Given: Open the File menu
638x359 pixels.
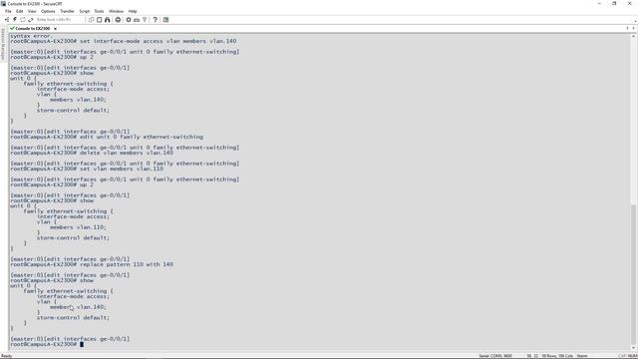Looking at the screenshot, I should (x=8, y=11).
